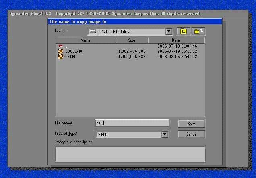The height and width of the screenshot is (178, 256).
Task: Sort files by the Size column header
Action: click(132, 40)
